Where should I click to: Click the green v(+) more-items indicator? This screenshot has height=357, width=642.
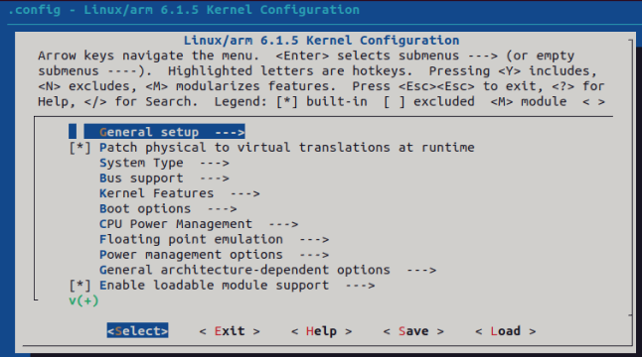pos(83,301)
